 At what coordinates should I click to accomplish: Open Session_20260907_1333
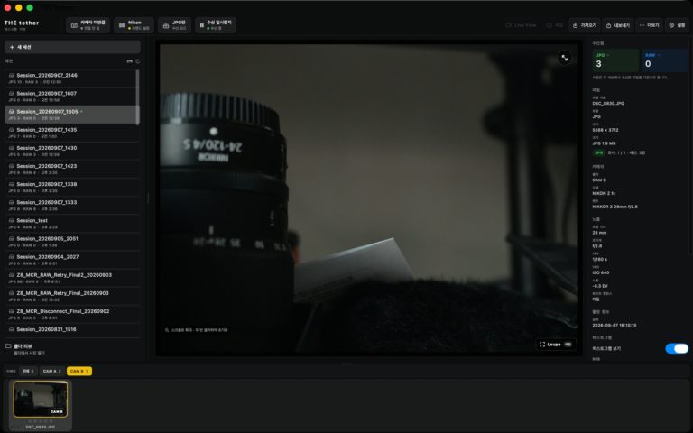tap(70, 205)
